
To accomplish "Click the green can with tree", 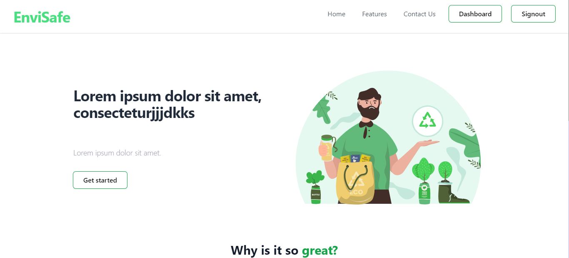I will (424, 181).
